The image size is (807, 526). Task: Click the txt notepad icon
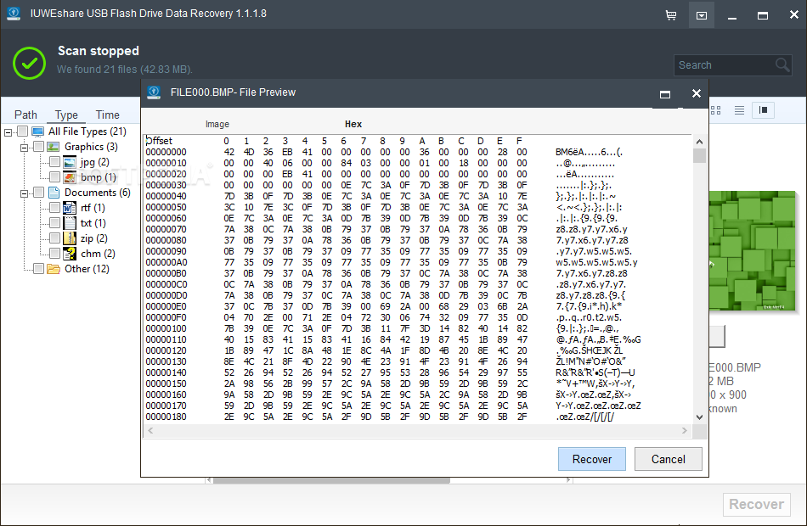(x=70, y=223)
